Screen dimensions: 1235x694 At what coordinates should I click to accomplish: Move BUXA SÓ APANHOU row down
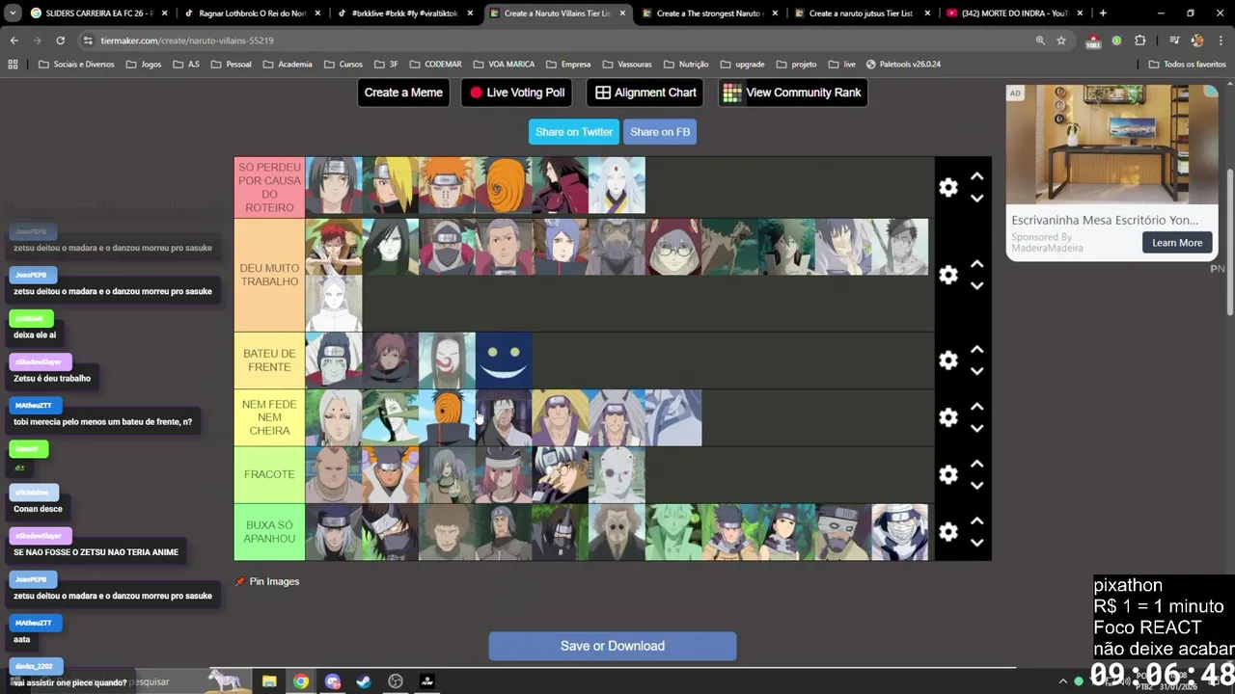pos(976,542)
